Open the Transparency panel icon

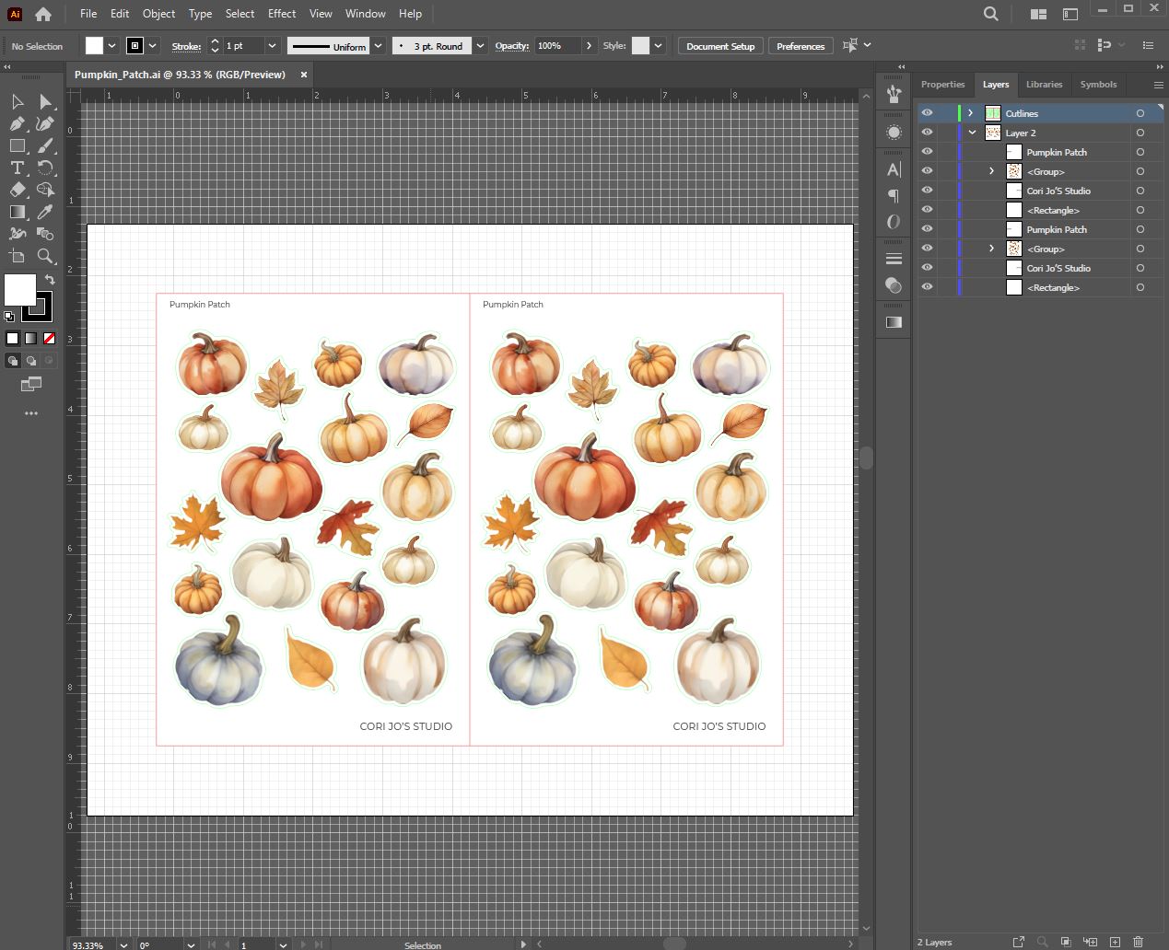[894, 285]
